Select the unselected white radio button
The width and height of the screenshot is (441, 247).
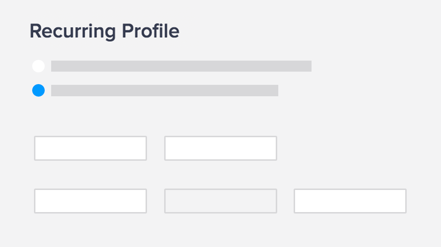coord(38,66)
